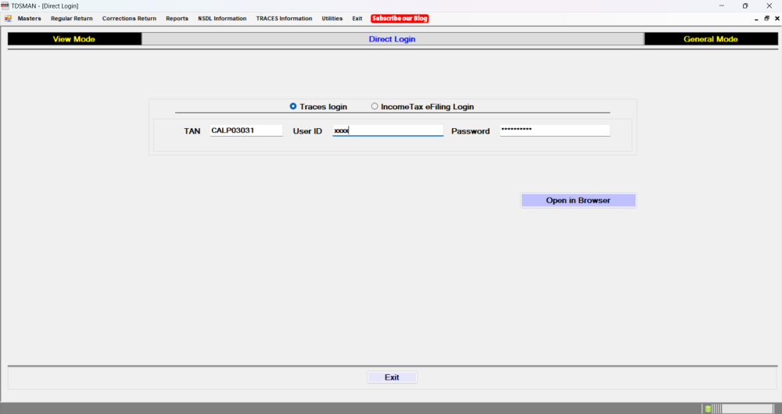
Task: Click the TAN input field
Action: point(246,130)
